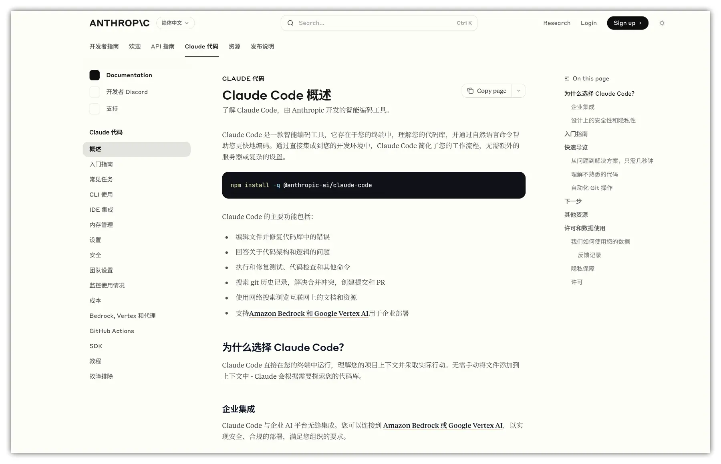Switch to the 发布说明 tab
The width and height of the screenshot is (721, 464).
click(262, 46)
